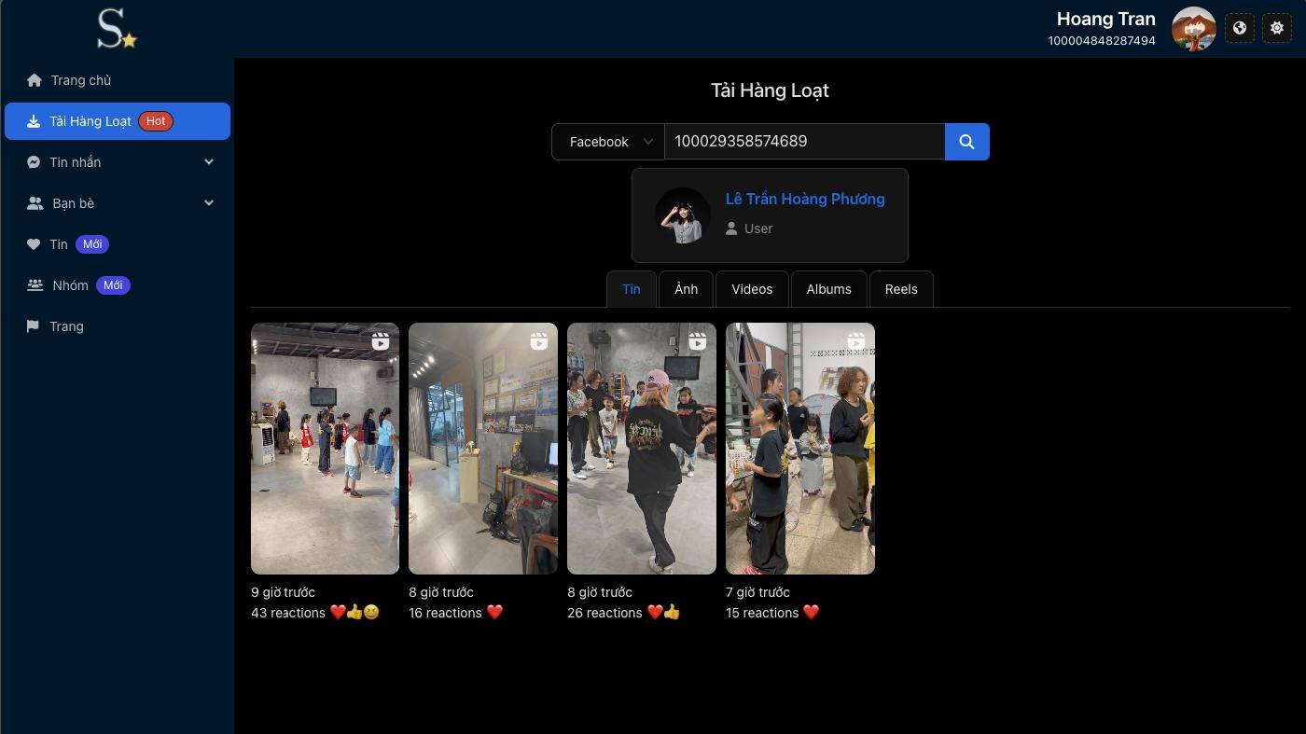1306x734 pixels.
Task: Open the Tài Hàng Loạt menu item
Action: pos(118,121)
